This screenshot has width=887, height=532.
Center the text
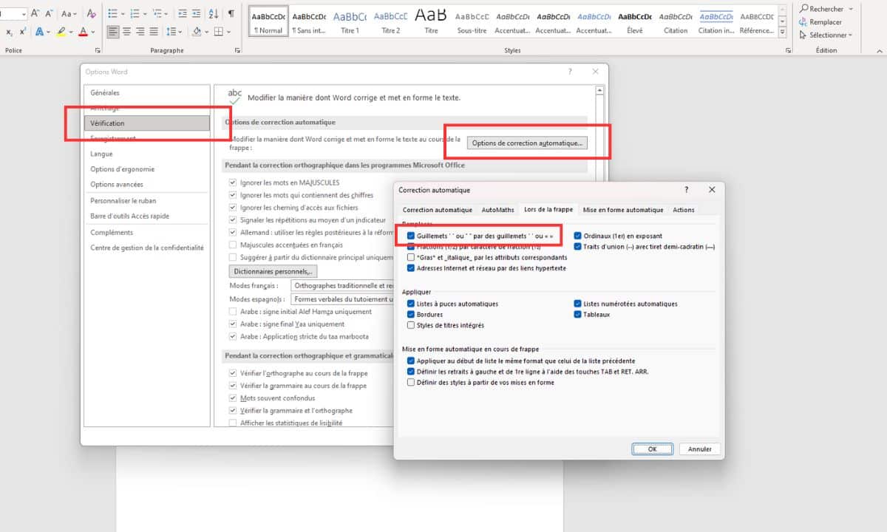click(127, 32)
